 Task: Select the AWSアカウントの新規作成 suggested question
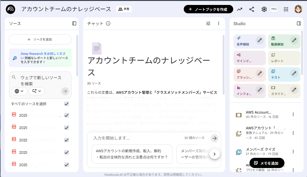click(132, 154)
